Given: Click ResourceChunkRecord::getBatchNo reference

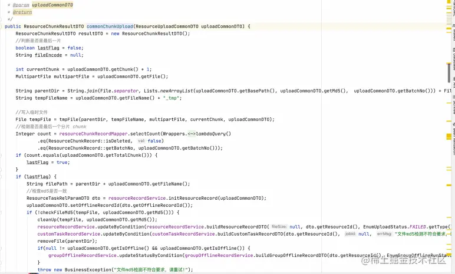Looking at the screenshot, I should tap(91, 148).
